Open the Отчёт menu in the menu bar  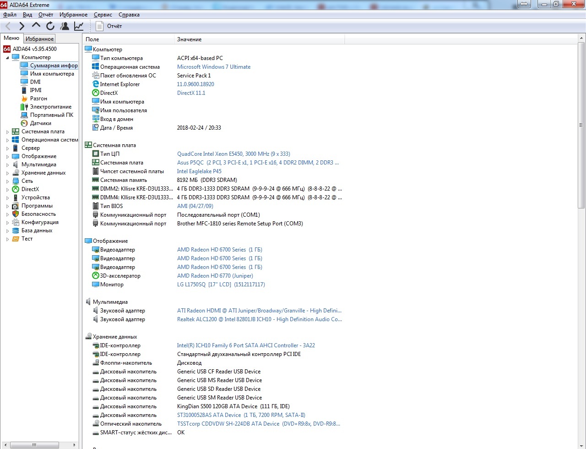pos(46,15)
